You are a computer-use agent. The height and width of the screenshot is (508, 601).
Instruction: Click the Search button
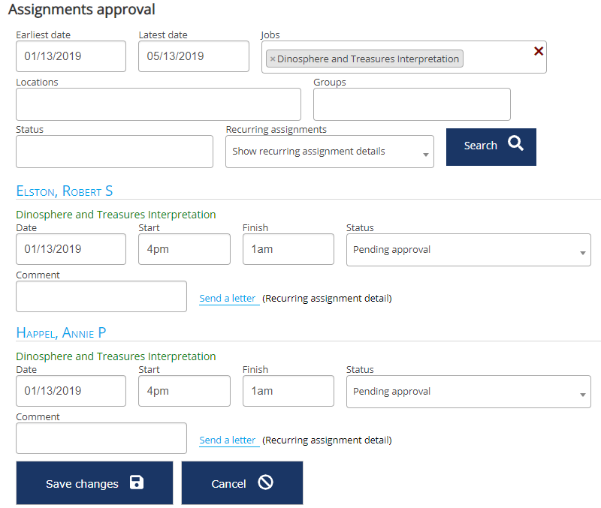coord(491,146)
